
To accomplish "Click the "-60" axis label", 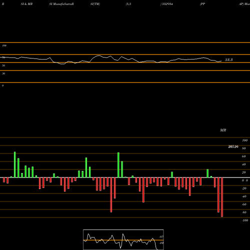I will pyautogui.click(x=244, y=204).
